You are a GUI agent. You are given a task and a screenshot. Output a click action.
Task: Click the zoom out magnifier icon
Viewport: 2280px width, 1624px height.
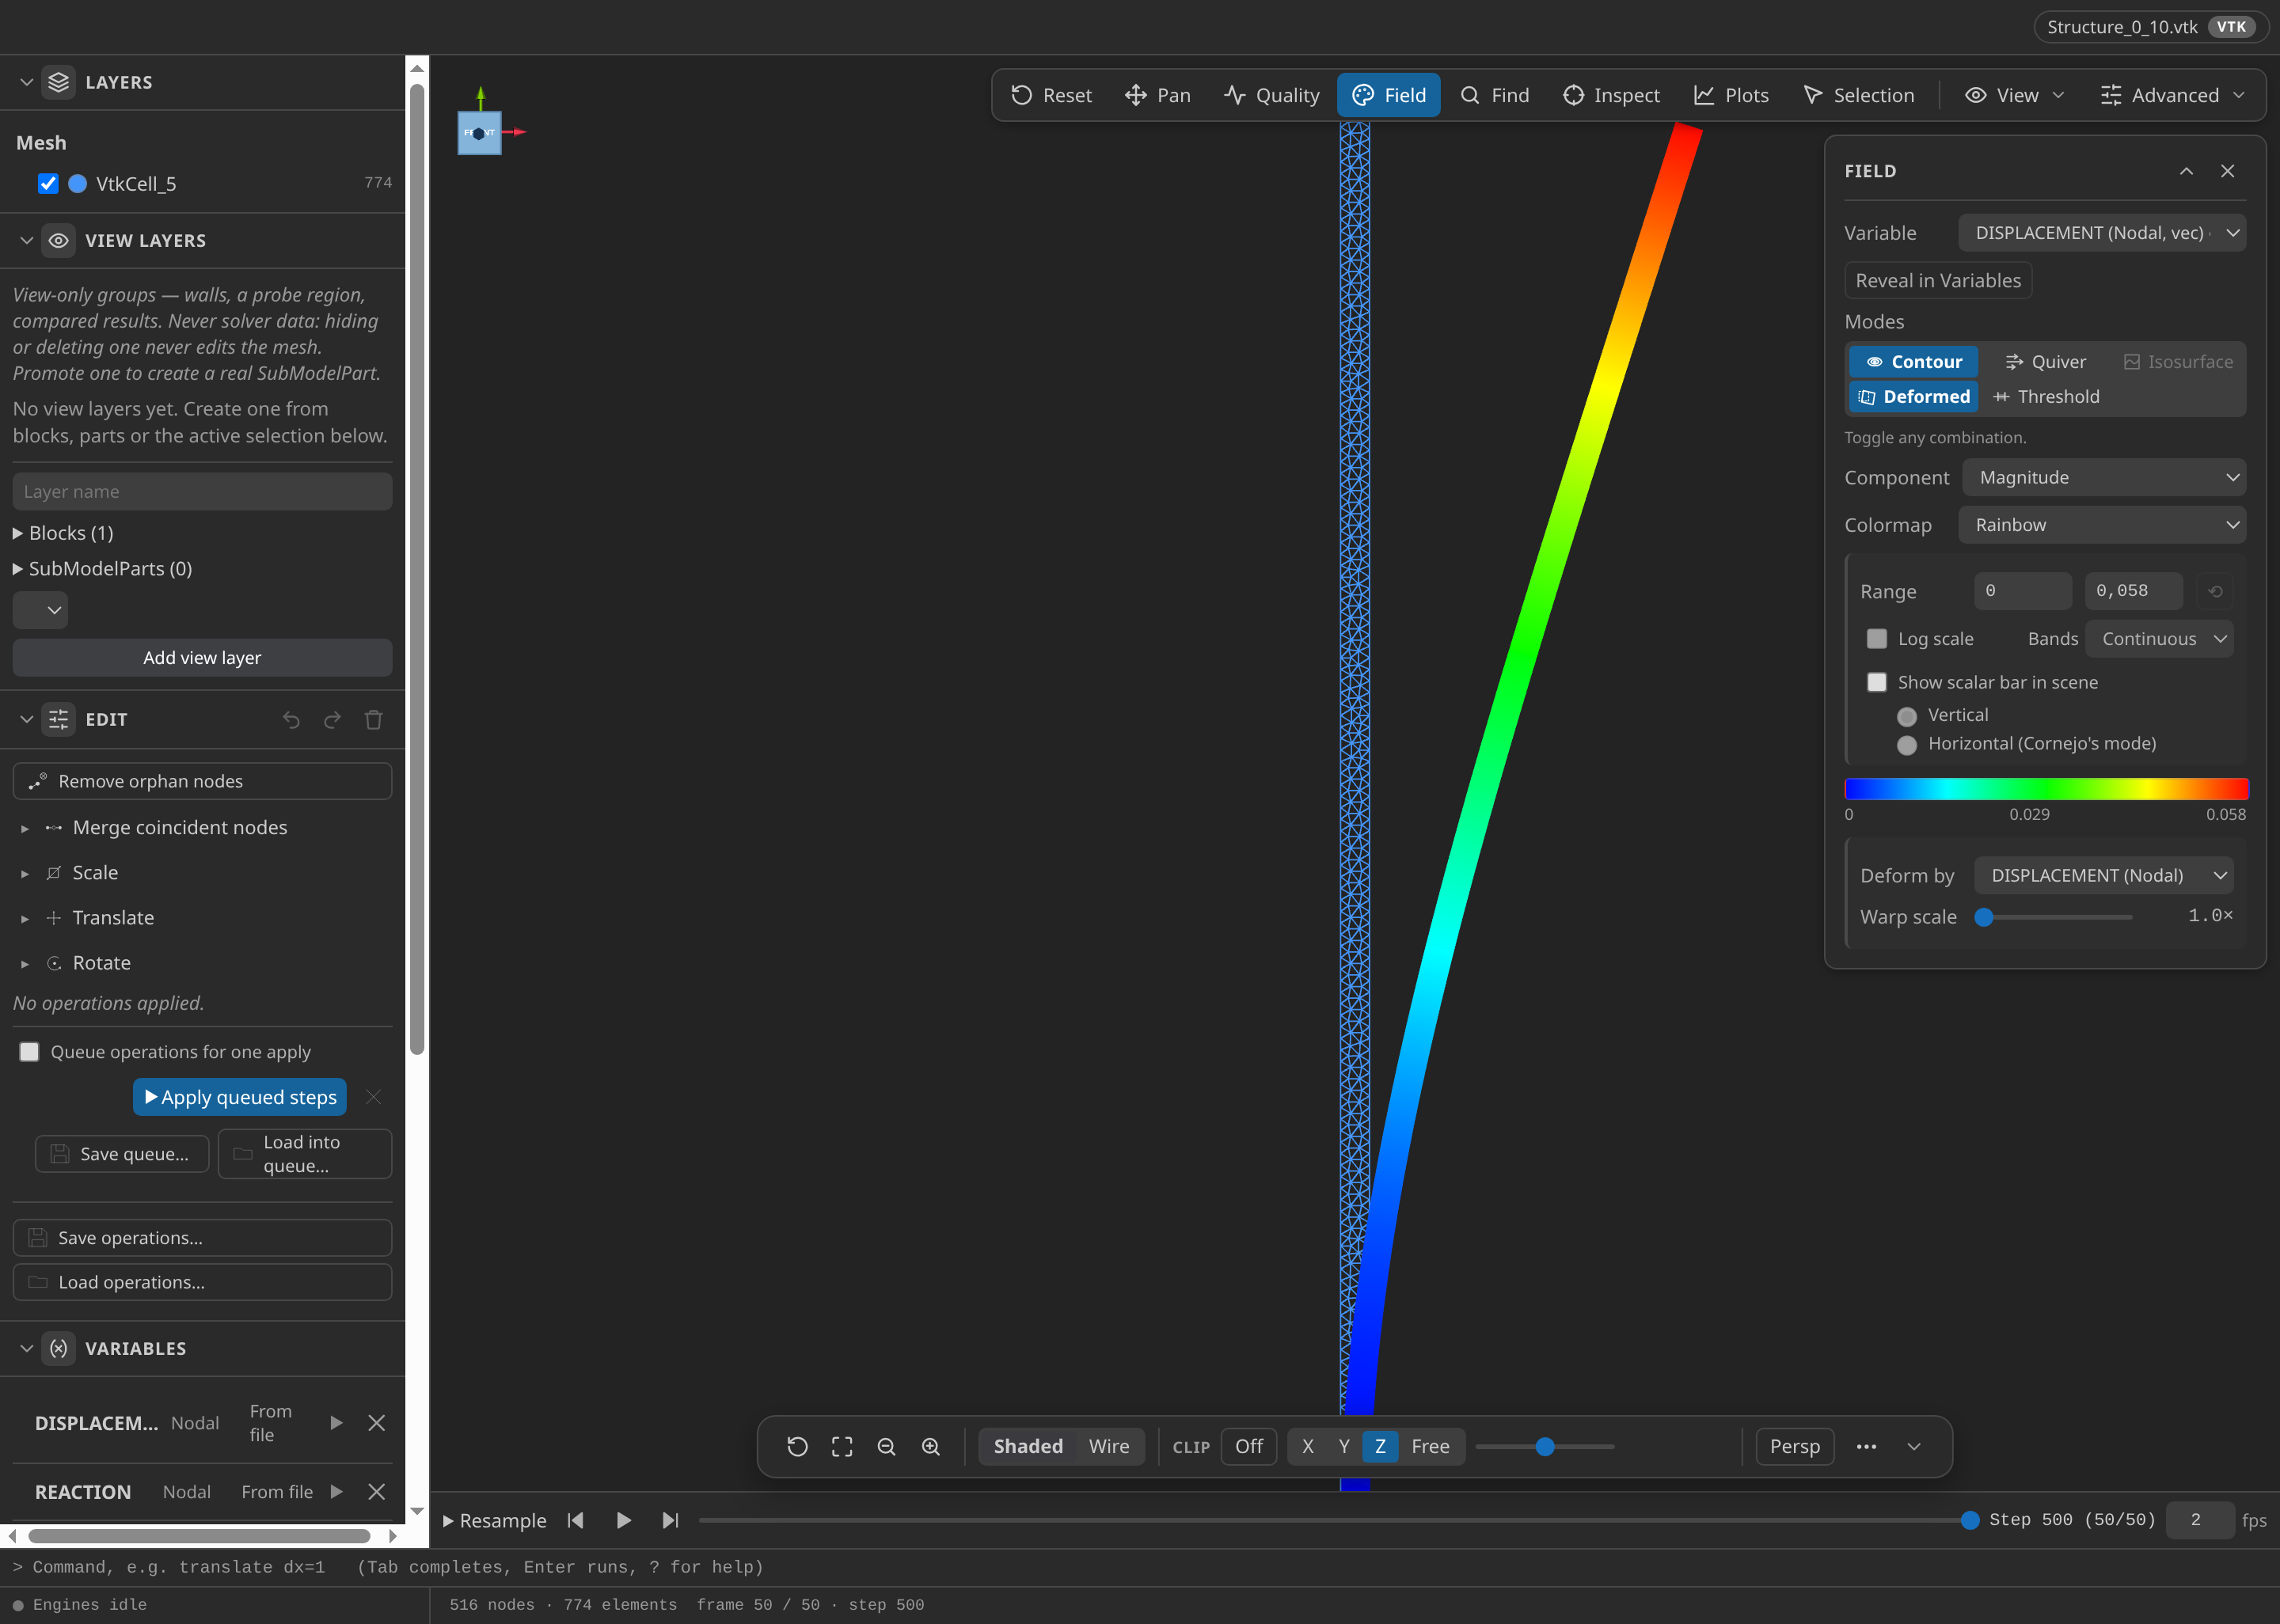click(886, 1446)
